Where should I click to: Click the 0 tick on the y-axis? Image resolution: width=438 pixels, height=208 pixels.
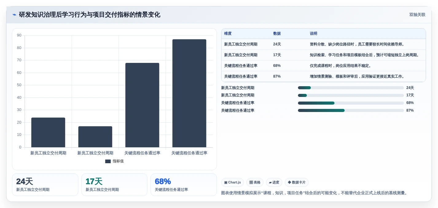pos(20,147)
